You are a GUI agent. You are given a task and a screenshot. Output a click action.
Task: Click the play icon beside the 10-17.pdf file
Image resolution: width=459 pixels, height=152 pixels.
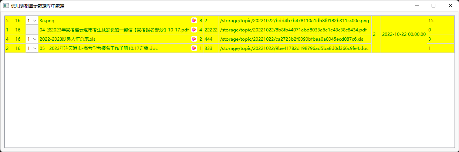[x=194, y=30]
